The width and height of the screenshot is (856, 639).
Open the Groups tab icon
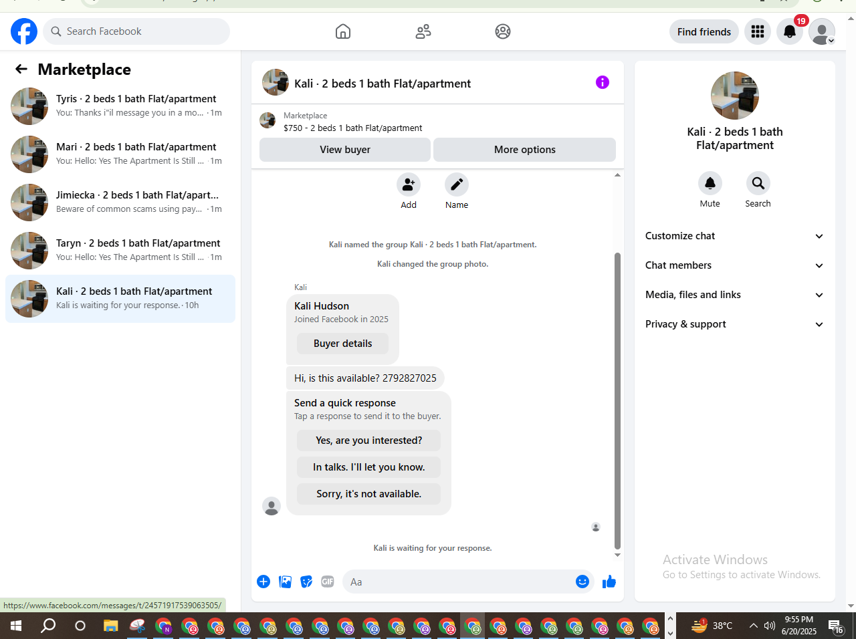pyautogui.click(x=503, y=31)
